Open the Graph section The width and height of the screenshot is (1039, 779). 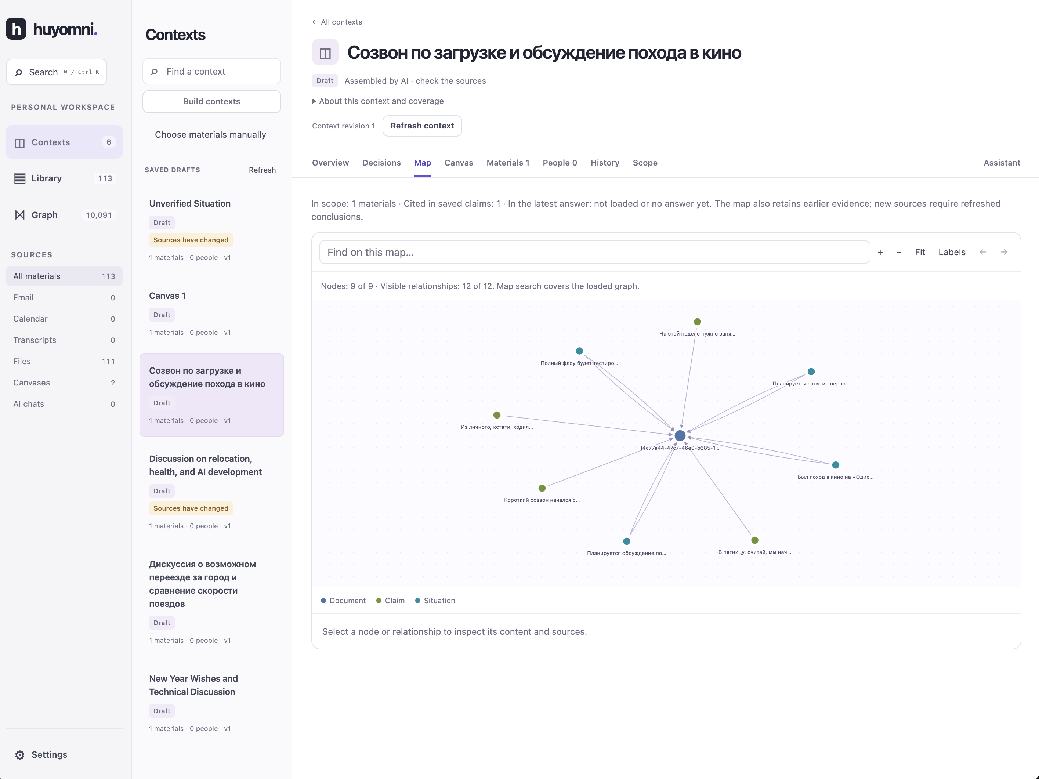pos(64,215)
